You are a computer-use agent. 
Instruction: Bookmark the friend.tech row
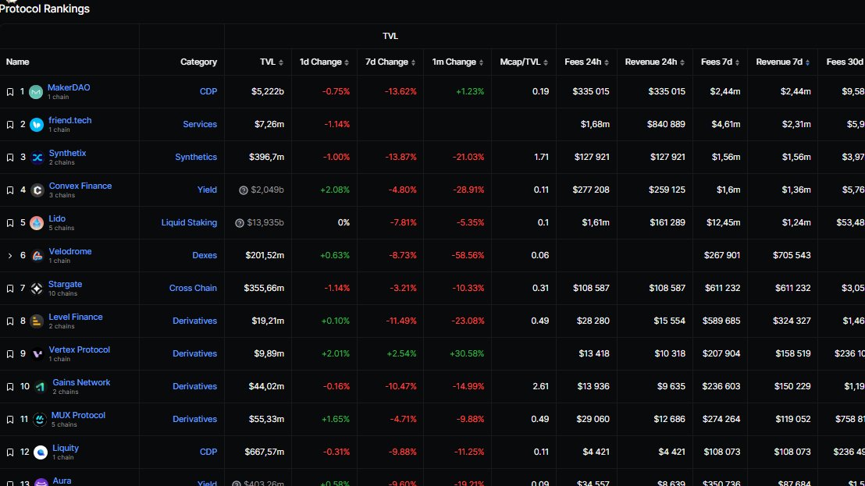coord(10,125)
